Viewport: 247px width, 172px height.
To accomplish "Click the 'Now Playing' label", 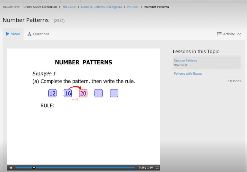I will pos(180,65).
